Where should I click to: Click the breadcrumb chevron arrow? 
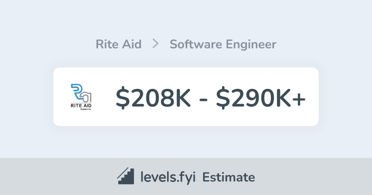155,44
